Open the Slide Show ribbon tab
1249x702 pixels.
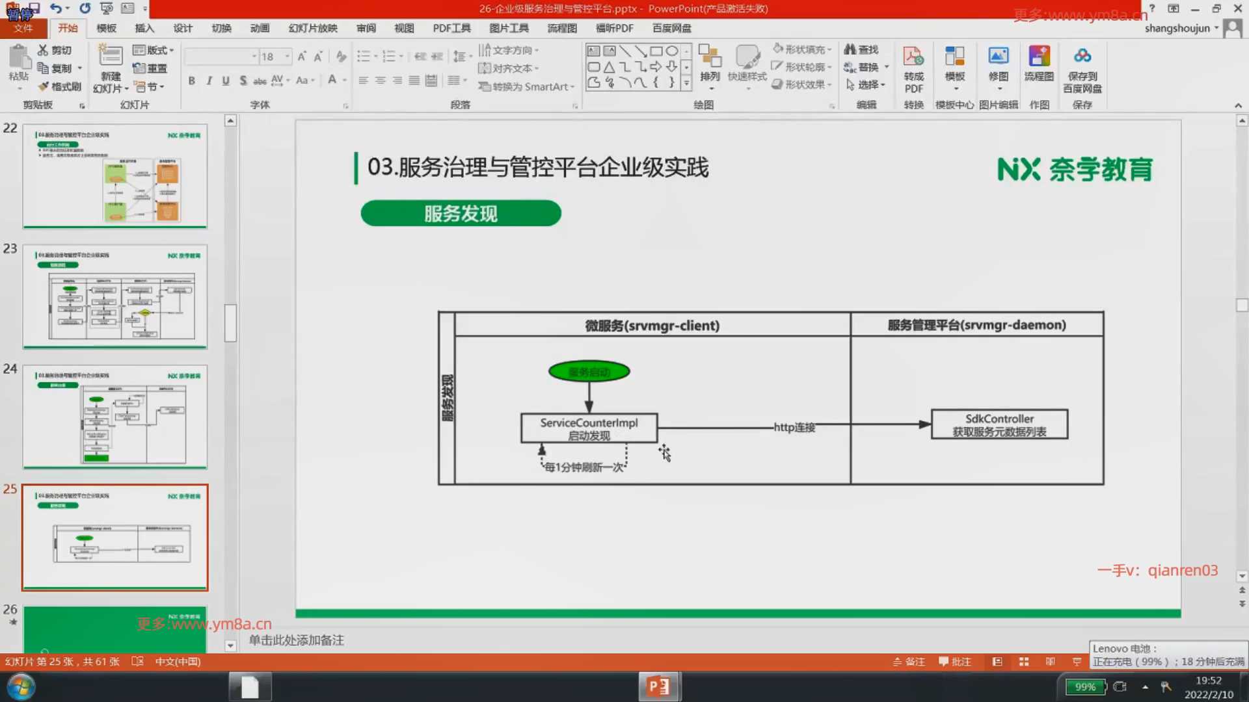coord(312,28)
